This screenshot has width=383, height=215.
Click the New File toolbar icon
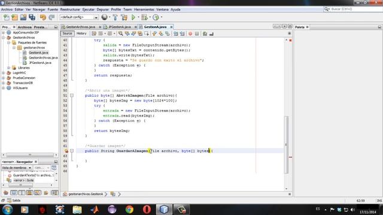pyautogui.click(x=7, y=17)
